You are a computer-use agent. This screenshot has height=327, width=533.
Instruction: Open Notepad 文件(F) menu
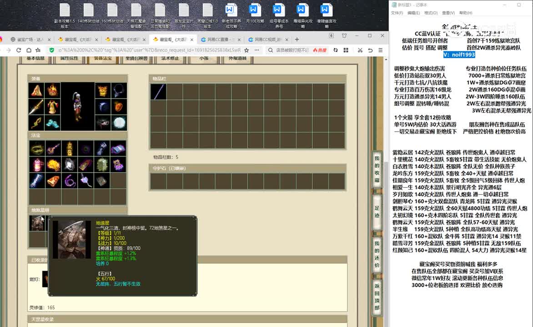(x=397, y=13)
